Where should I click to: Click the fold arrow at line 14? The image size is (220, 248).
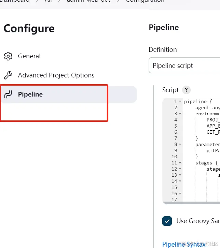[180, 181]
